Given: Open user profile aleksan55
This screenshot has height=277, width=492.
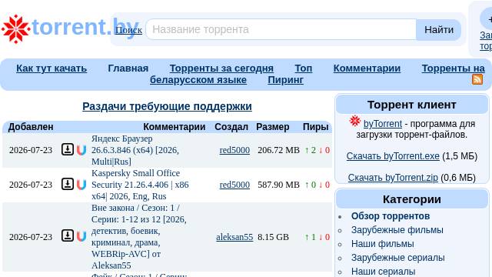Looking at the screenshot, I should pyautogui.click(x=234, y=237).
